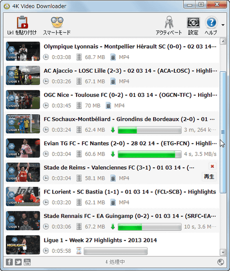Click the vertical scrollbar thumb
The width and height of the screenshot is (230, 271).
(223, 132)
